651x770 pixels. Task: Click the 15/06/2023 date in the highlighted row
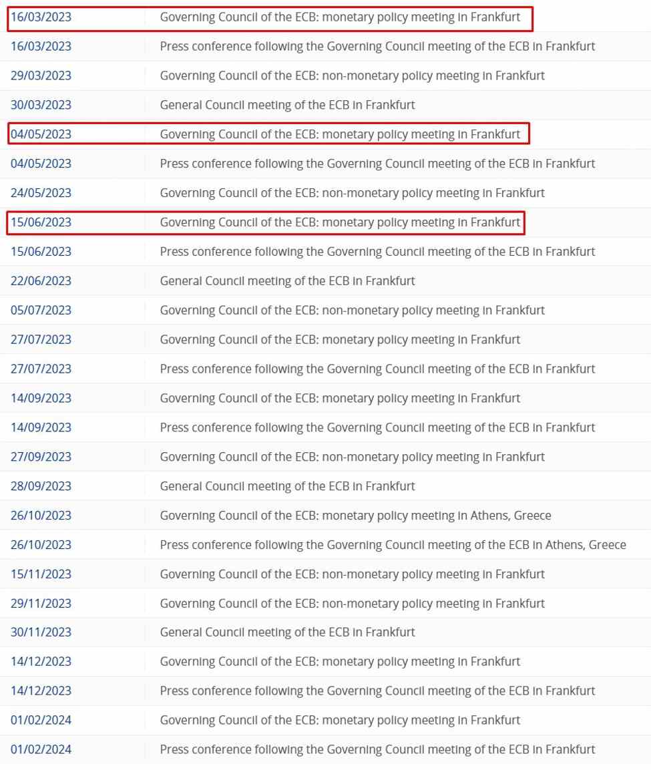click(41, 222)
